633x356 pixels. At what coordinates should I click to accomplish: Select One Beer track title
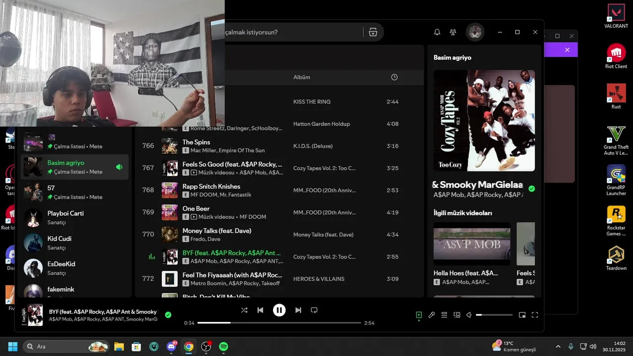pos(196,209)
